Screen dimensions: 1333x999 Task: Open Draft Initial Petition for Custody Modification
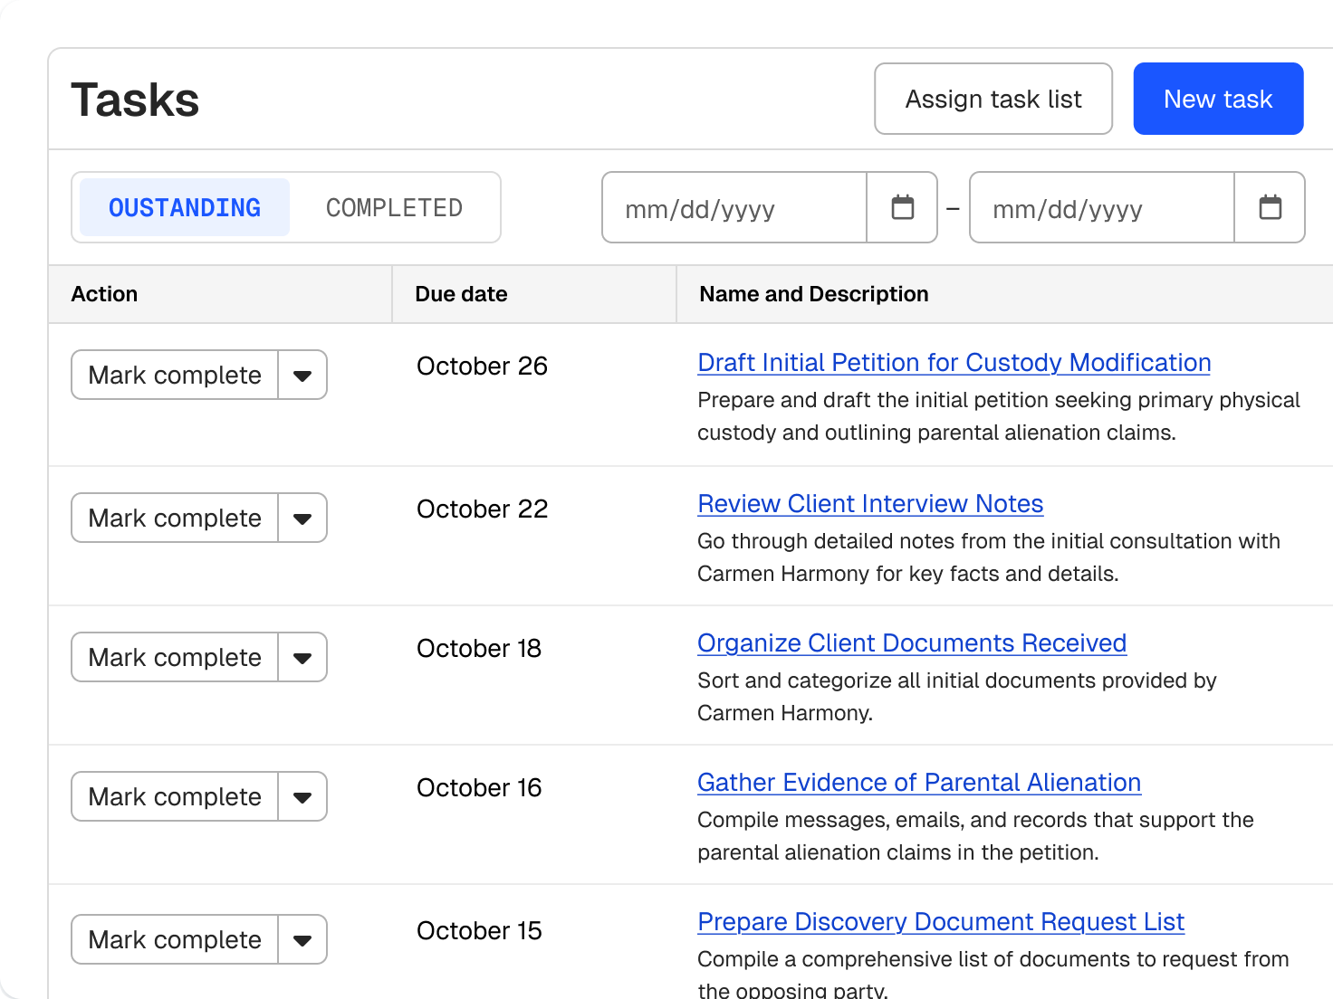click(954, 363)
